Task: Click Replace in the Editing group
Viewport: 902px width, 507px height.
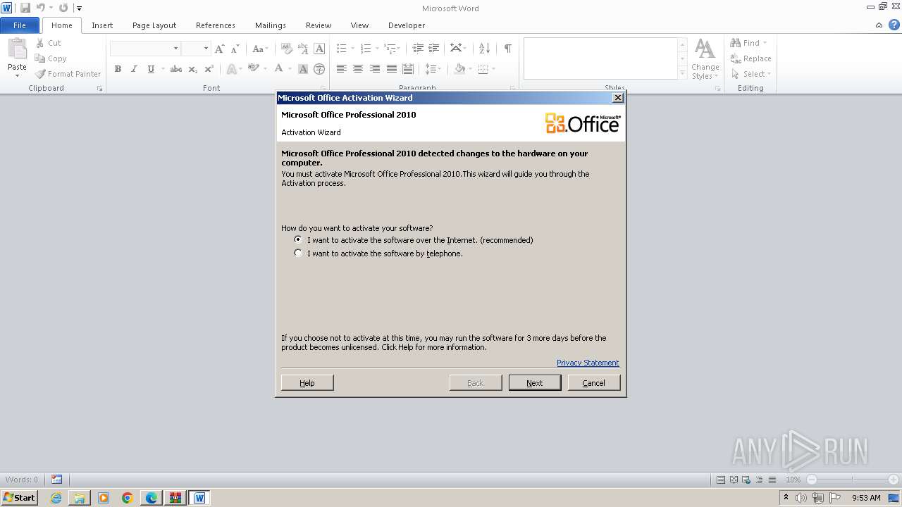Action: pos(751,58)
